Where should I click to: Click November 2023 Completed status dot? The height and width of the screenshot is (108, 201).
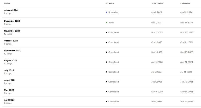click(x=107, y=32)
